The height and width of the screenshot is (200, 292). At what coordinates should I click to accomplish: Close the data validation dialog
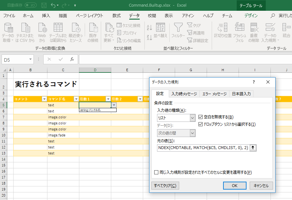pos(268,82)
